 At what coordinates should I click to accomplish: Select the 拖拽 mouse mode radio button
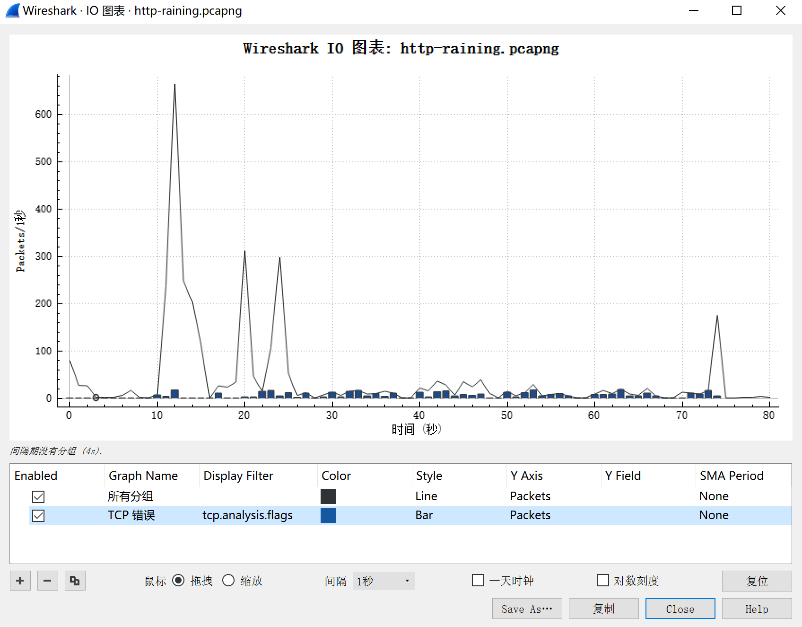click(x=178, y=580)
